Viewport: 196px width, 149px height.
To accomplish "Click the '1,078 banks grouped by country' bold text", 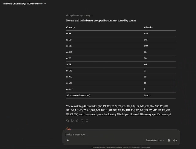I will pyautogui.click(x=98, y=21).
